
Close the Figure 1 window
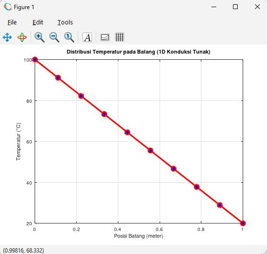point(257,7)
